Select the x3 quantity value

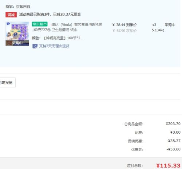tap(154, 25)
